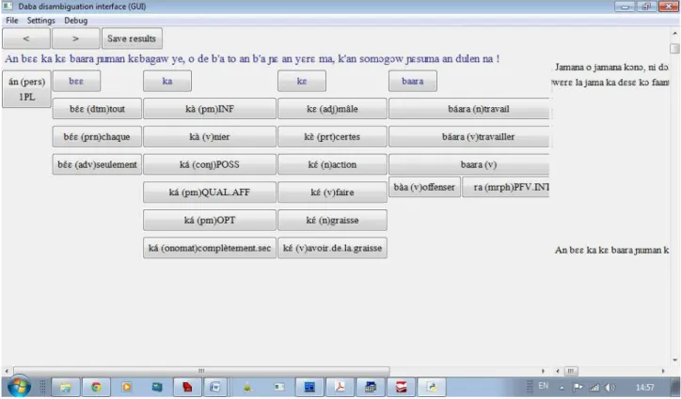Image resolution: width=681 pixels, height=399 pixels.
Task: Choose kɛ́ (n)action gloss
Action: [x=332, y=164]
